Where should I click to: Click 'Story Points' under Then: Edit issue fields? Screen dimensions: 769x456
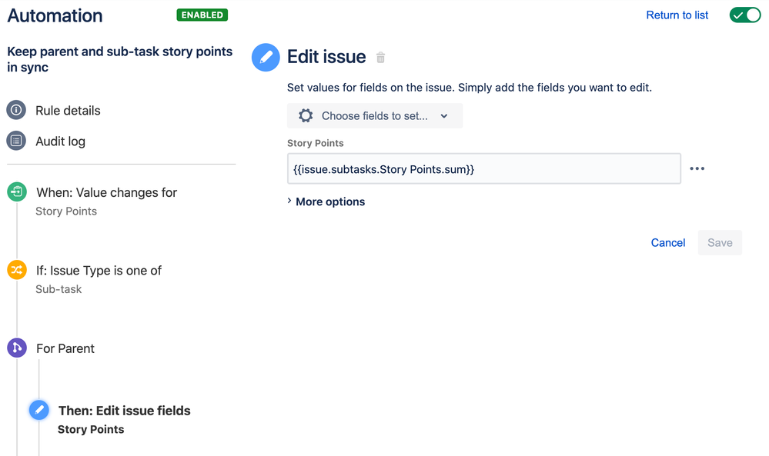[x=92, y=429]
